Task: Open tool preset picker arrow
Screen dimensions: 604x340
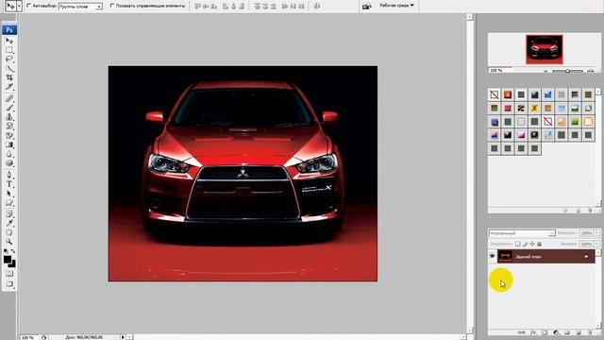Action: click(x=19, y=7)
